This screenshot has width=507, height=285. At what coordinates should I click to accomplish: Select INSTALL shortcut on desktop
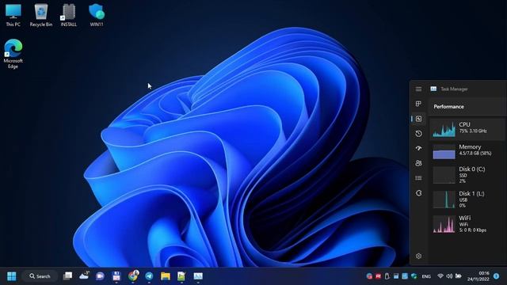tap(69, 15)
